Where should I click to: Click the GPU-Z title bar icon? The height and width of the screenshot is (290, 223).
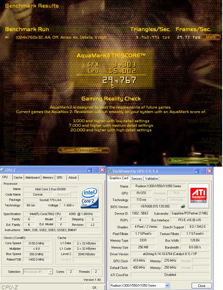click(x=109, y=171)
